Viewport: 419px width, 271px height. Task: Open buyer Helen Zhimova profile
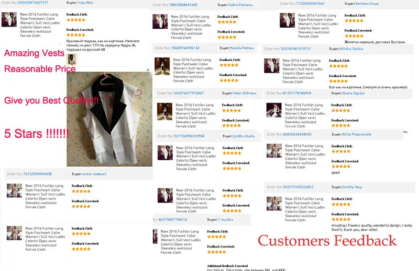(245, 93)
